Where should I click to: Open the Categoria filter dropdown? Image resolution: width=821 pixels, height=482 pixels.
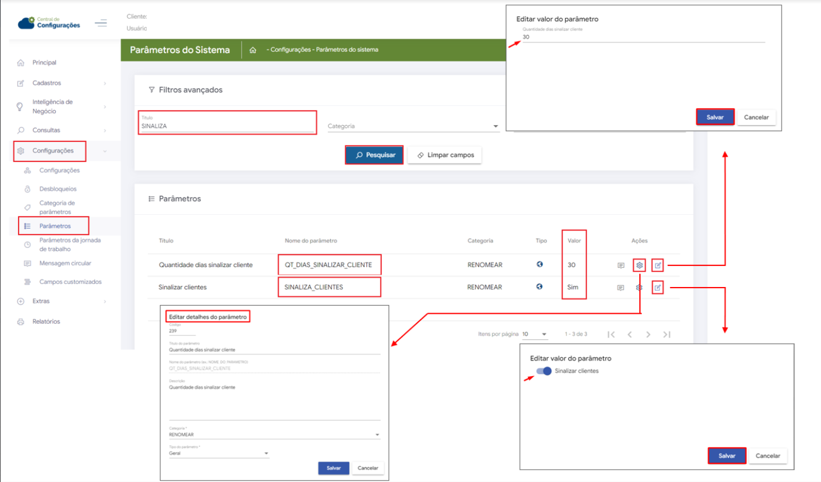[x=413, y=126]
